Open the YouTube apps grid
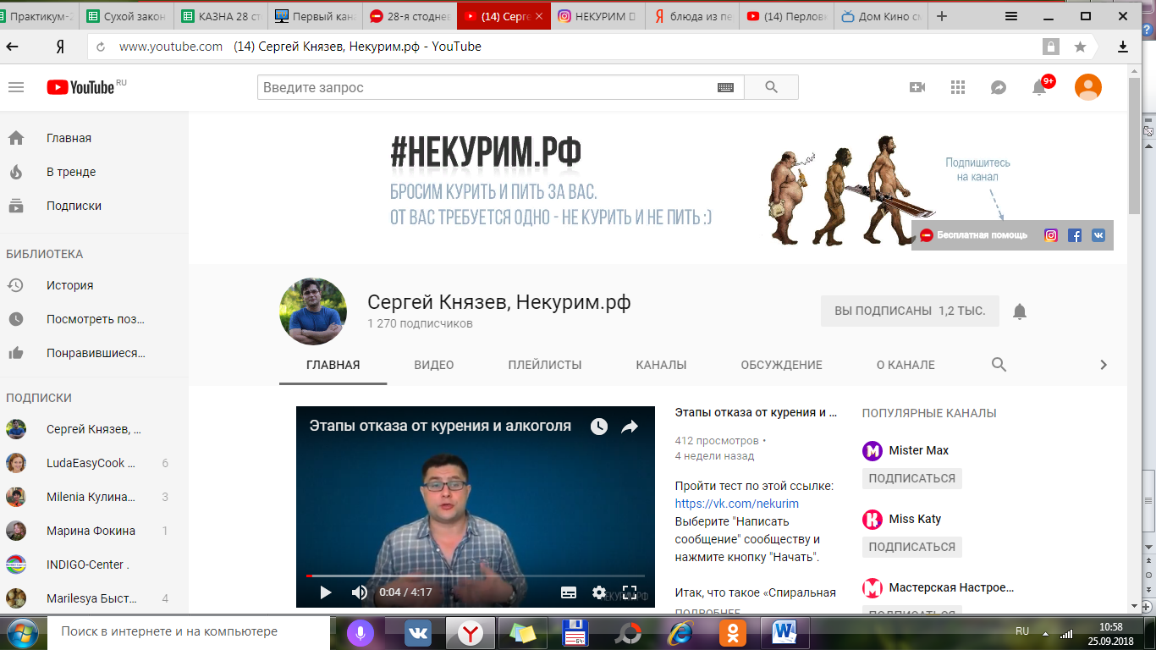 tap(958, 87)
